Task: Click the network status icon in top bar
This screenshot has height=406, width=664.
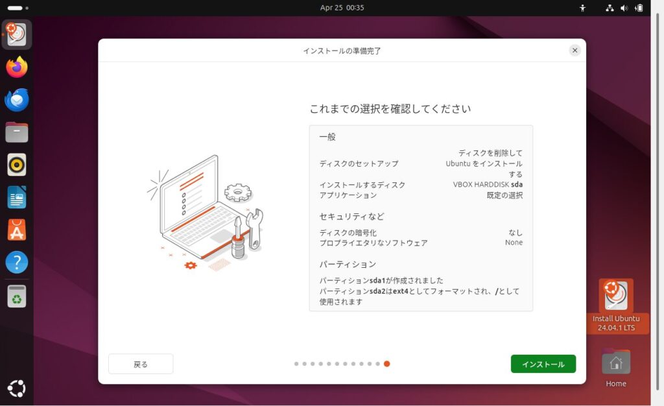Action: pyautogui.click(x=610, y=8)
